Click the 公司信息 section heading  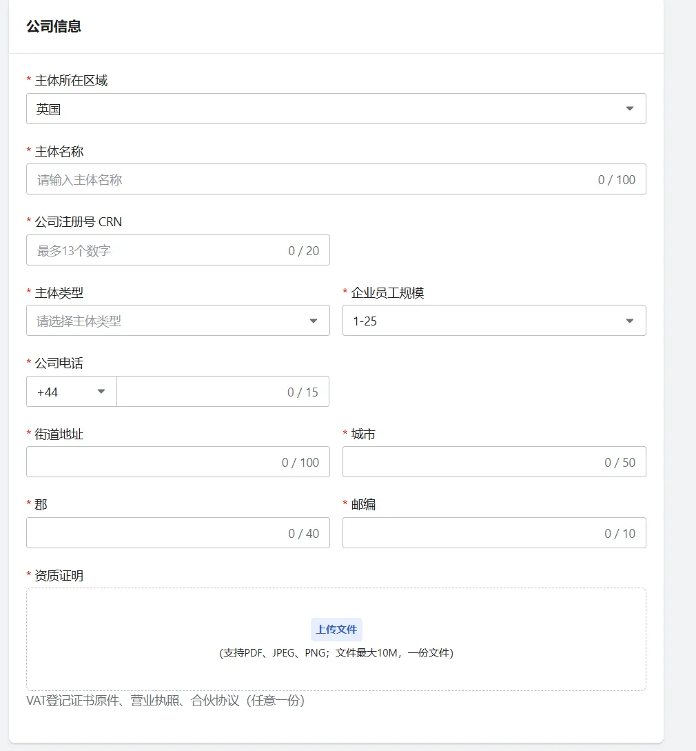click(x=54, y=27)
